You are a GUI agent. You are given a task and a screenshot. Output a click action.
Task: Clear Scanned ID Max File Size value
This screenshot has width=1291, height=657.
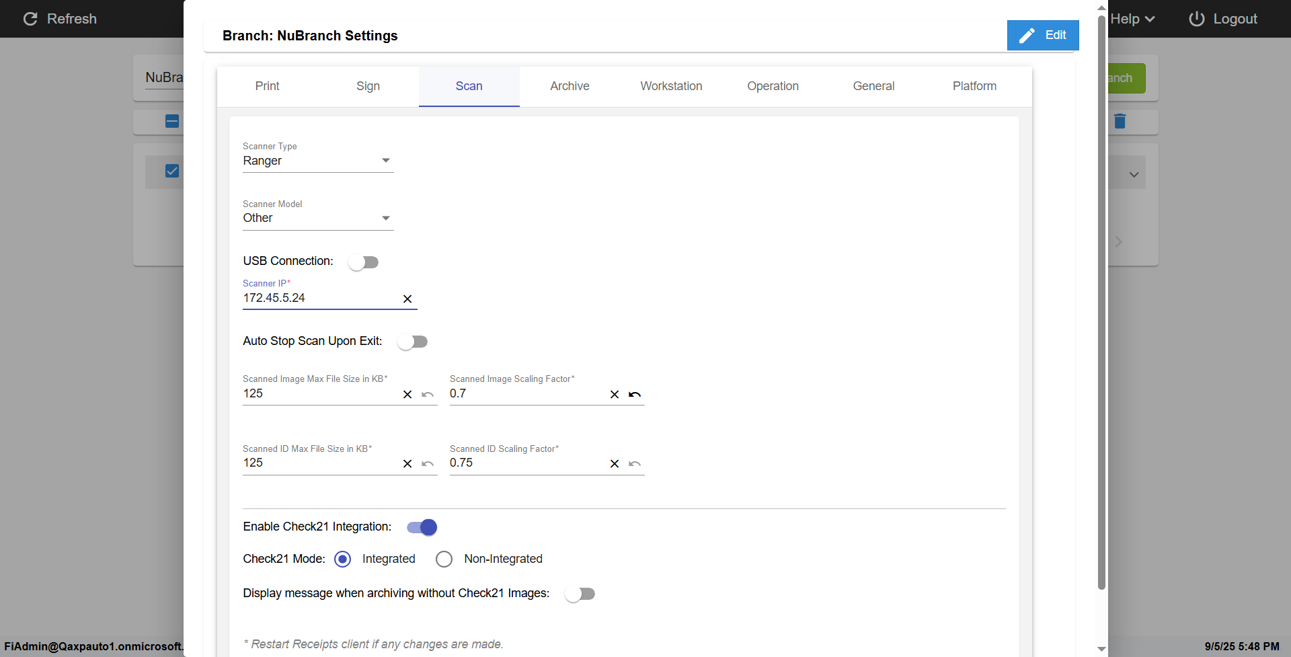407,464
